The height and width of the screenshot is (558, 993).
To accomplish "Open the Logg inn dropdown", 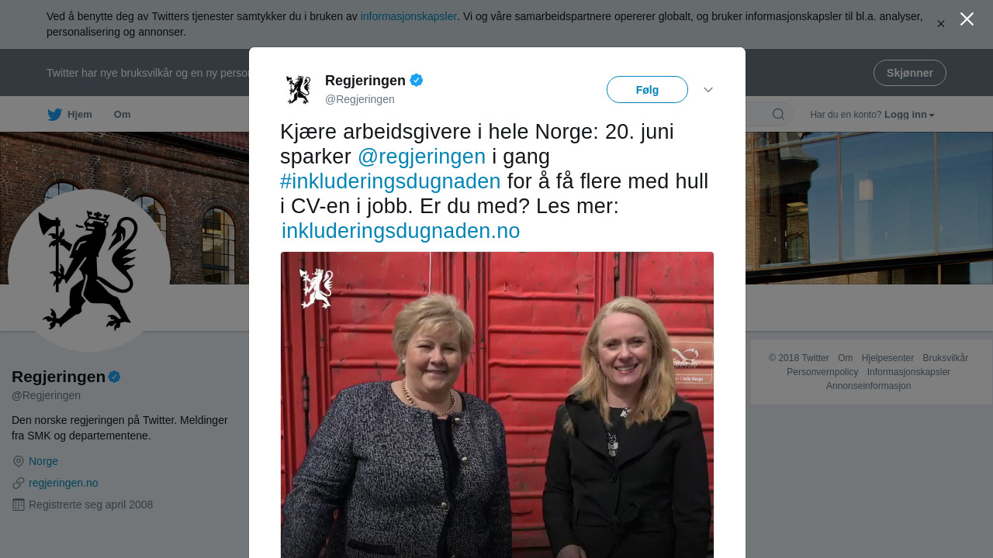I will pos(909,115).
